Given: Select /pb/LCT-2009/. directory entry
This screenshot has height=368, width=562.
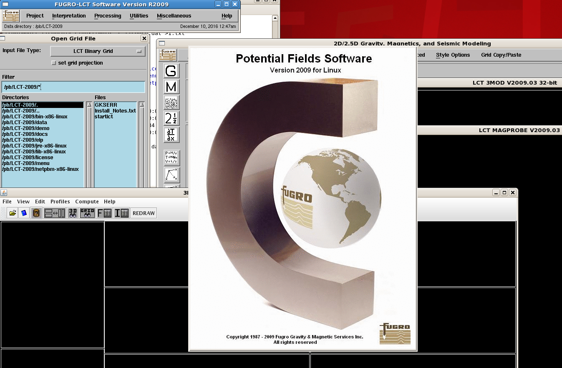Looking at the screenshot, I should pyautogui.click(x=43, y=105).
